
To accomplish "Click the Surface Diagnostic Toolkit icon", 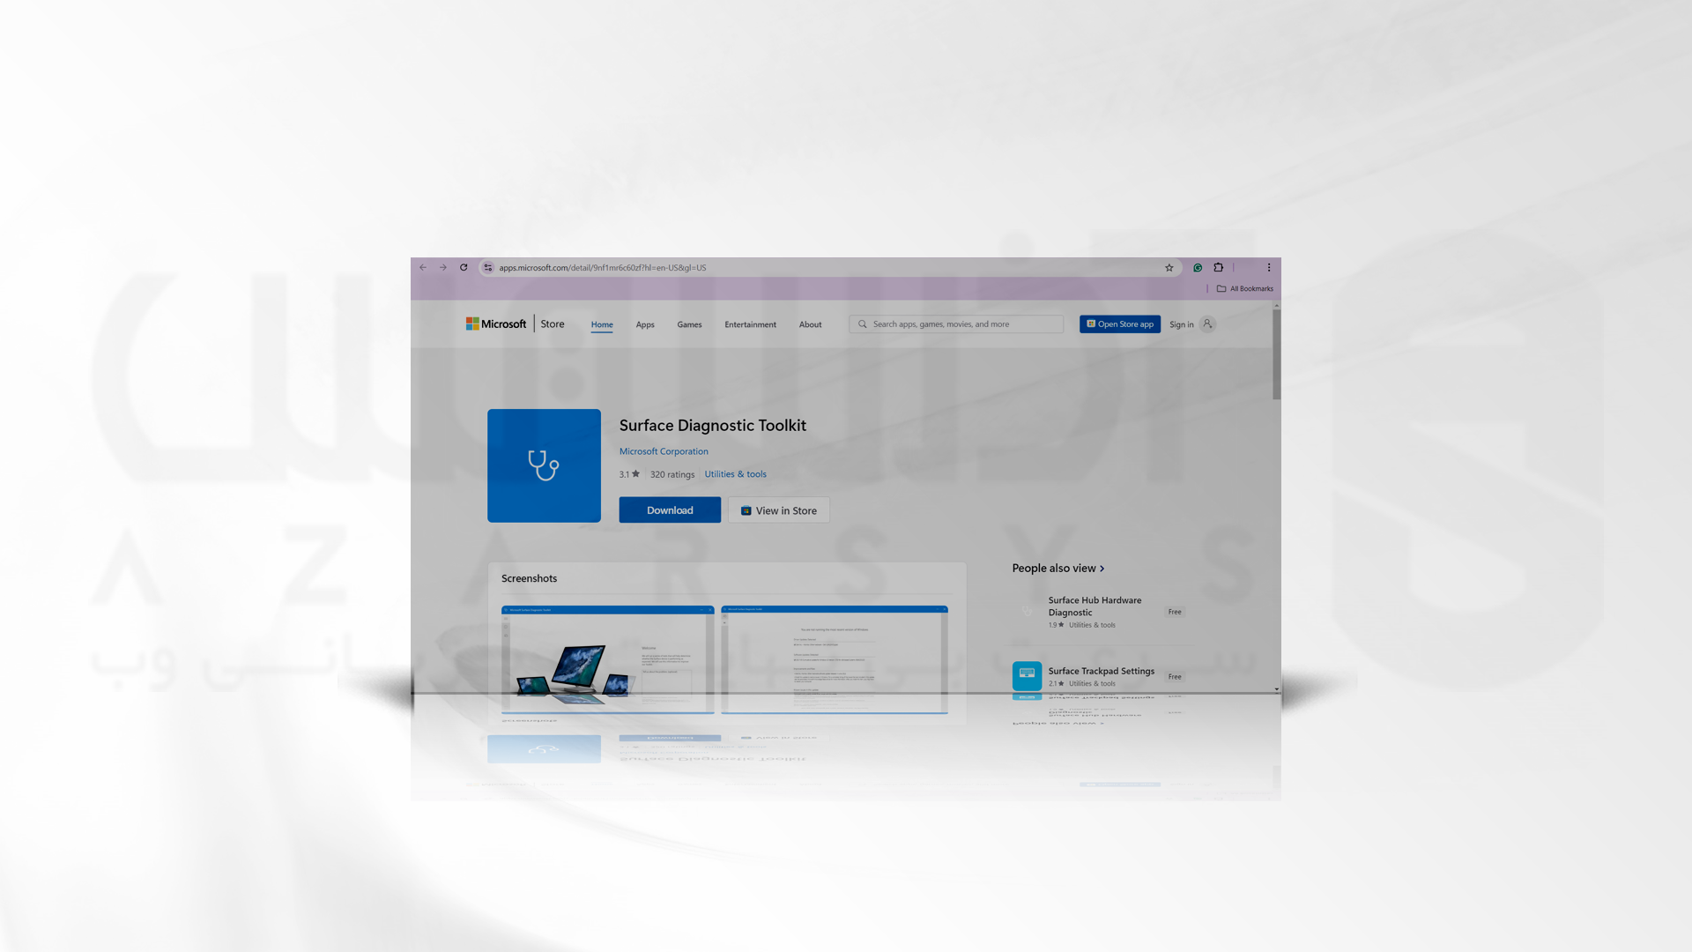I will 543,465.
